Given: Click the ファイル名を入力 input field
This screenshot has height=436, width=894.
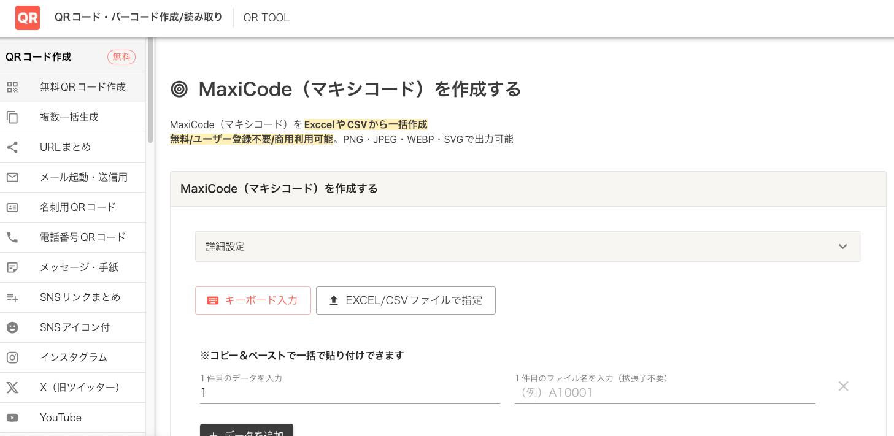Looking at the screenshot, I should click(x=665, y=392).
